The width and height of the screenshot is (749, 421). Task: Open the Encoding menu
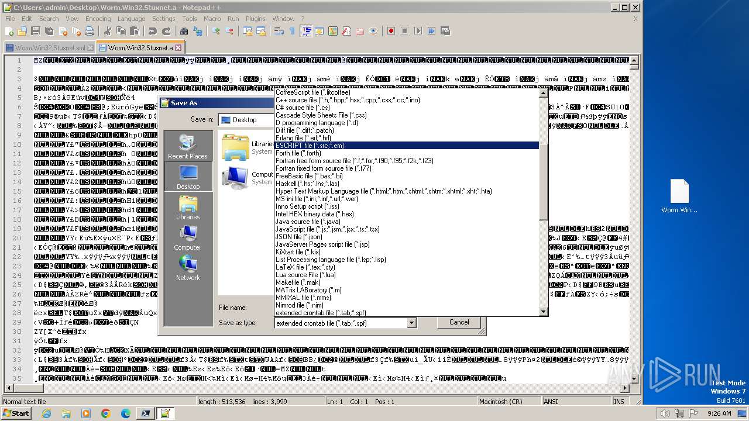tap(98, 19)
